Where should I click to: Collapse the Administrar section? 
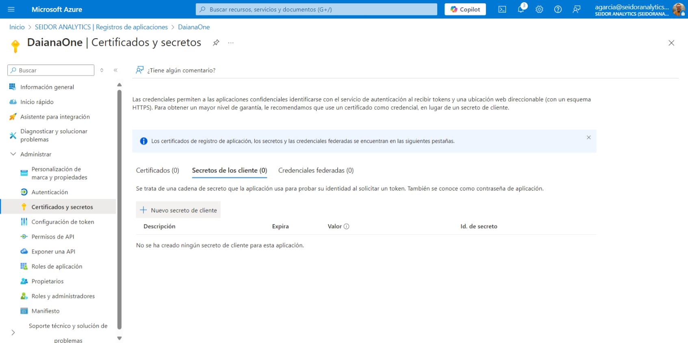click(x=13, y=154)
